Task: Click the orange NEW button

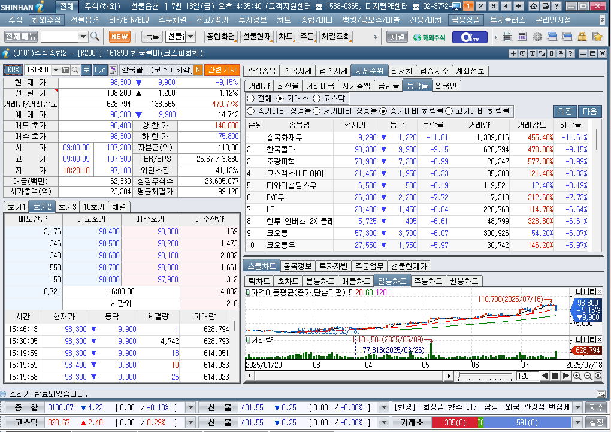Action: tap(119, 37)
